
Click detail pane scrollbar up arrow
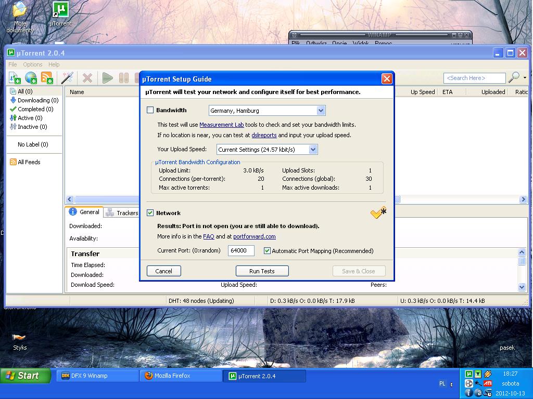[x=522, y=252]
